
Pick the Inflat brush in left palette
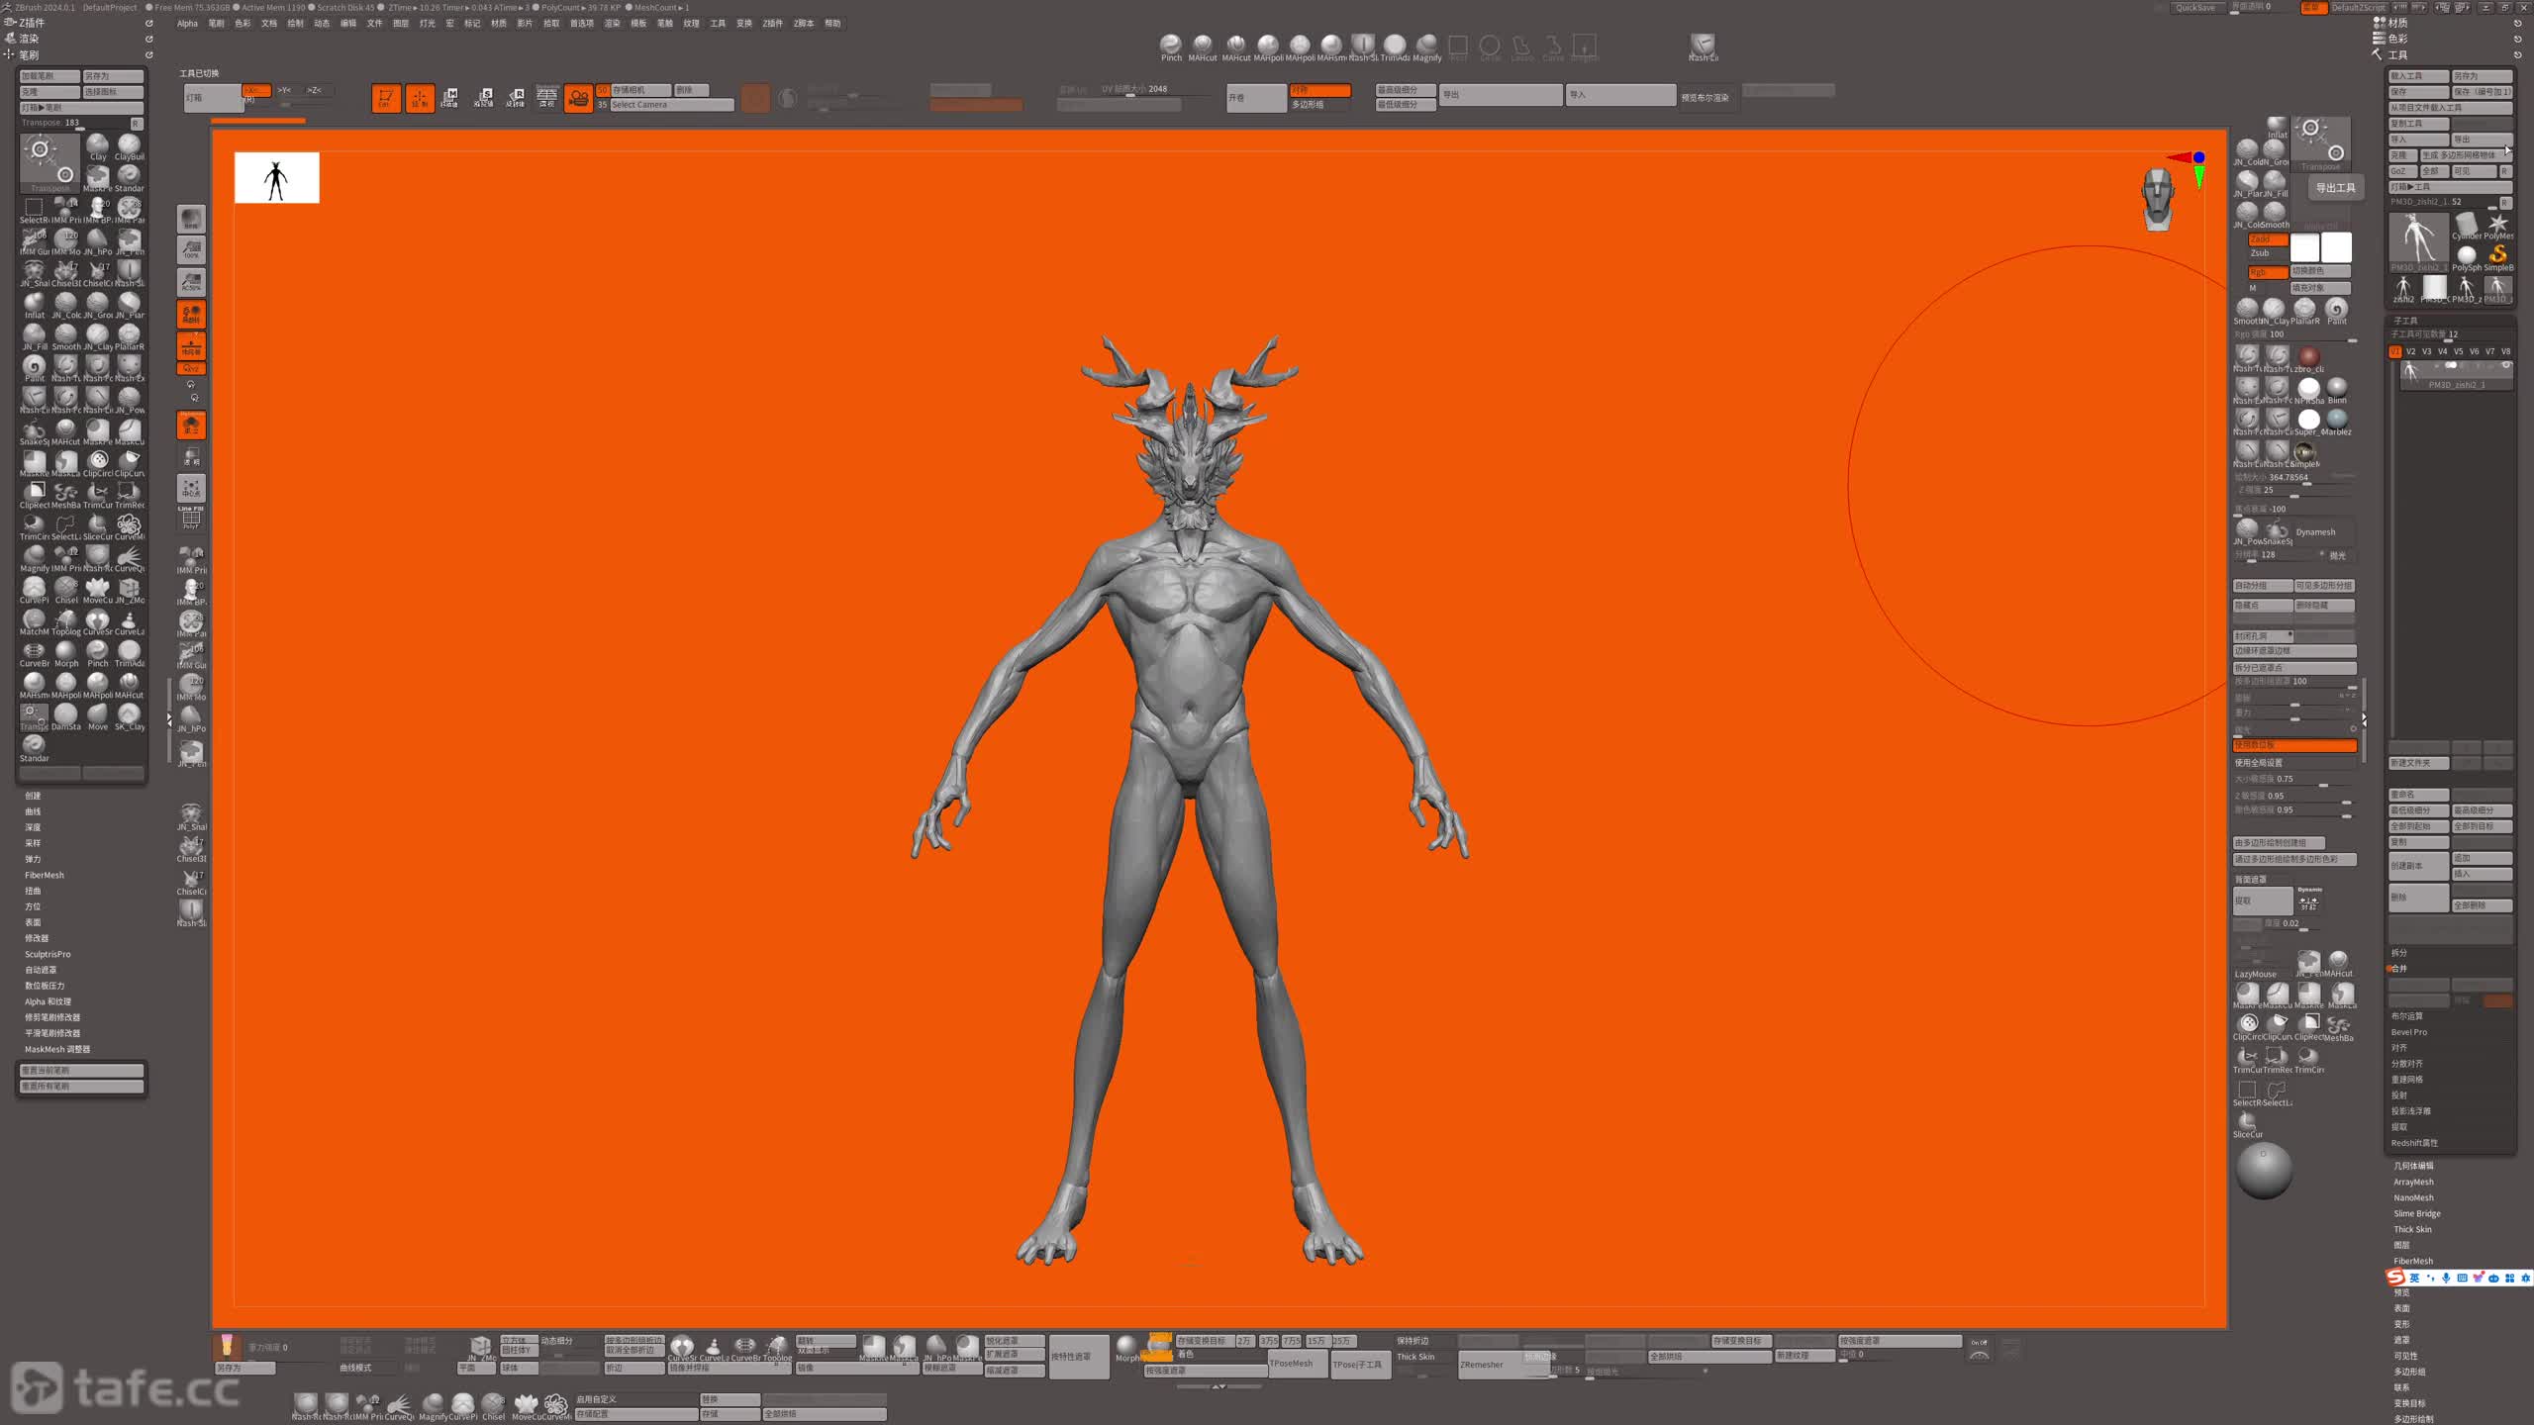coord(35,305)
